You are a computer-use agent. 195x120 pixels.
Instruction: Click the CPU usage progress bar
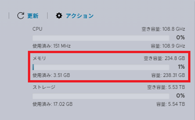[x=101, y=38]
